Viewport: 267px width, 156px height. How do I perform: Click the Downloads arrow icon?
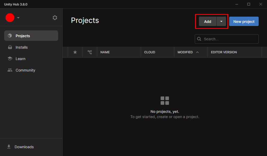tap(9, 147)
